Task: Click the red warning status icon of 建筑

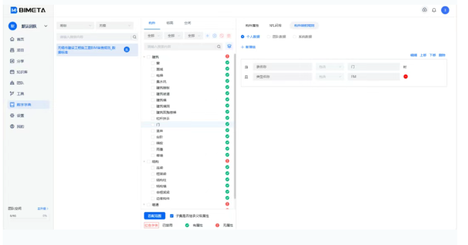Action: coord(227,56)
